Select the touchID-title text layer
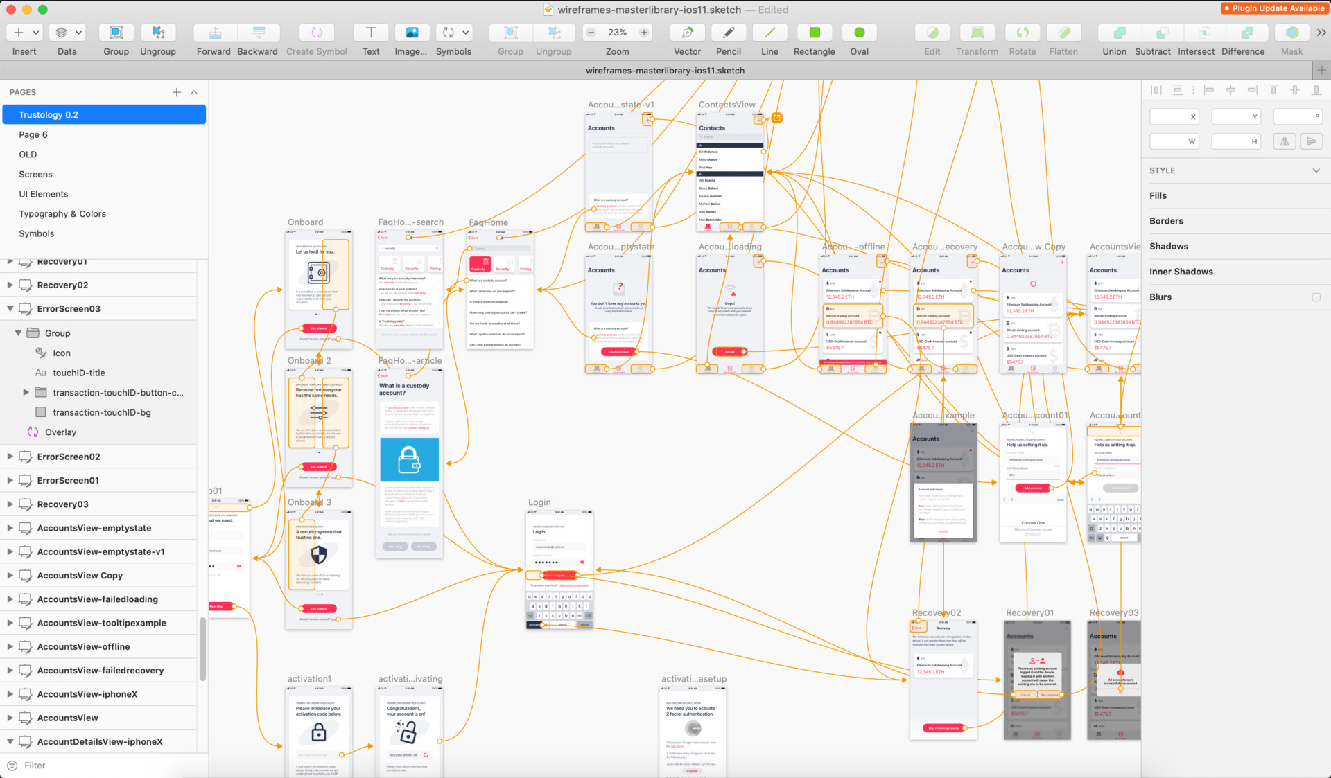 (x=98, y=373)
